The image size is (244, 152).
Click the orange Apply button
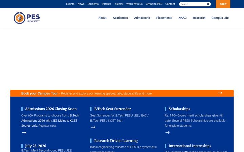(x=223, y=4)
